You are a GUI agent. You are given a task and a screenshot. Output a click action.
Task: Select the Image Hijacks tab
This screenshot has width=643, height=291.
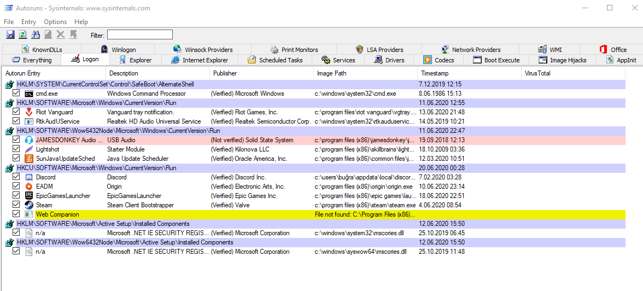click(x=562, y=60)
